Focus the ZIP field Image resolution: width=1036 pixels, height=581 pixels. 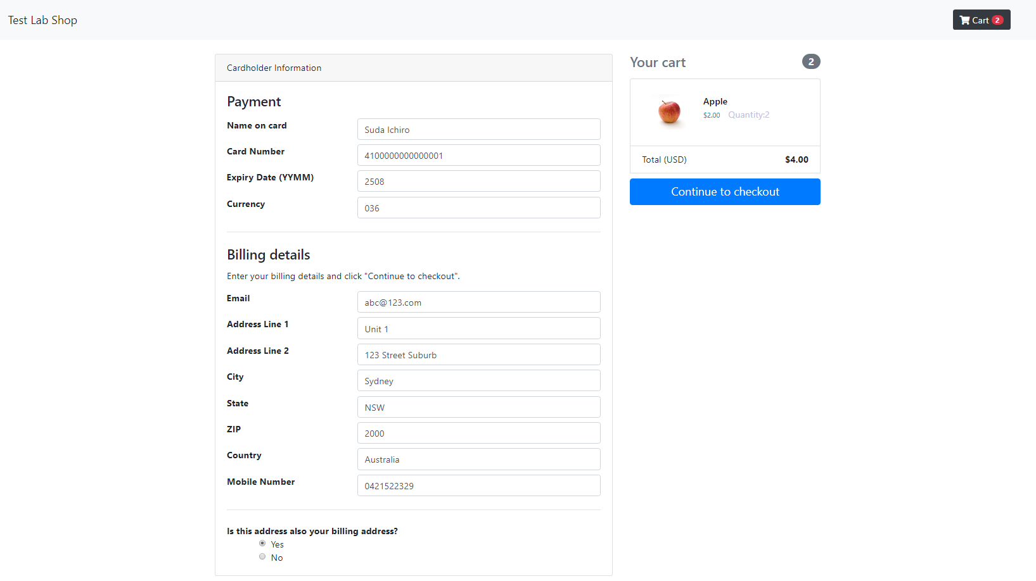pos(478,433)
